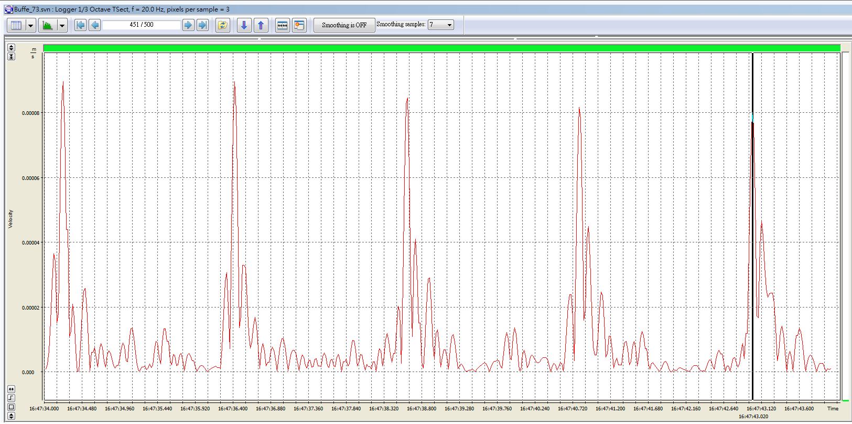This screenshot has height=424, width=852.
Task: Click the black vertical cursor line in the graph
Action: [752, 226]
